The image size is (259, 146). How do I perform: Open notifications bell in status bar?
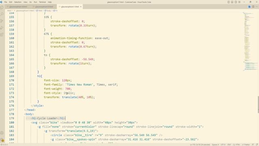coord(257,145)
